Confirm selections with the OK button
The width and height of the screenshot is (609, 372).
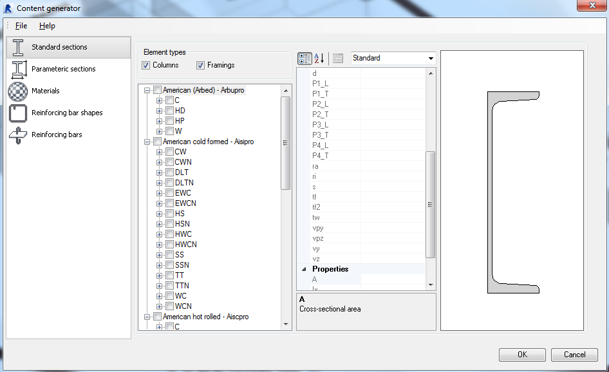point(521,354)
